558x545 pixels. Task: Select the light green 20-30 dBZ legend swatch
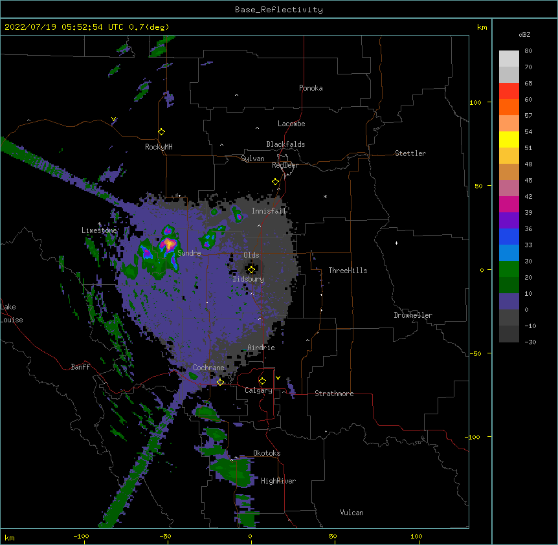point(509,269)
